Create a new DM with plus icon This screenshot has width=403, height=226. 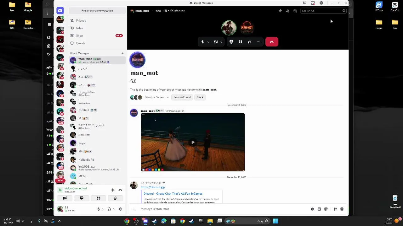coord(123,53)
